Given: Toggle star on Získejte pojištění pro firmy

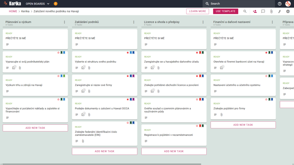Looking at the screenshot, I should point(266,99).
